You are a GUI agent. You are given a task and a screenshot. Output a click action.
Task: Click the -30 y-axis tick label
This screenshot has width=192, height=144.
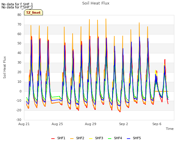(x=19, y=120)
